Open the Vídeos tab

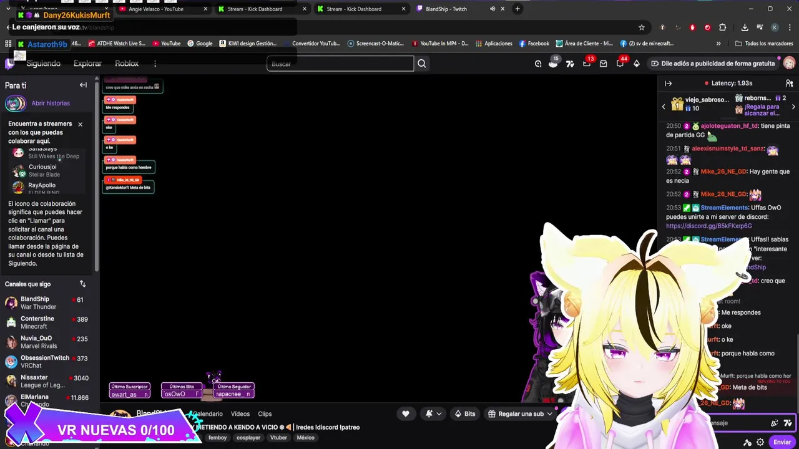click(x=240, y=413)
